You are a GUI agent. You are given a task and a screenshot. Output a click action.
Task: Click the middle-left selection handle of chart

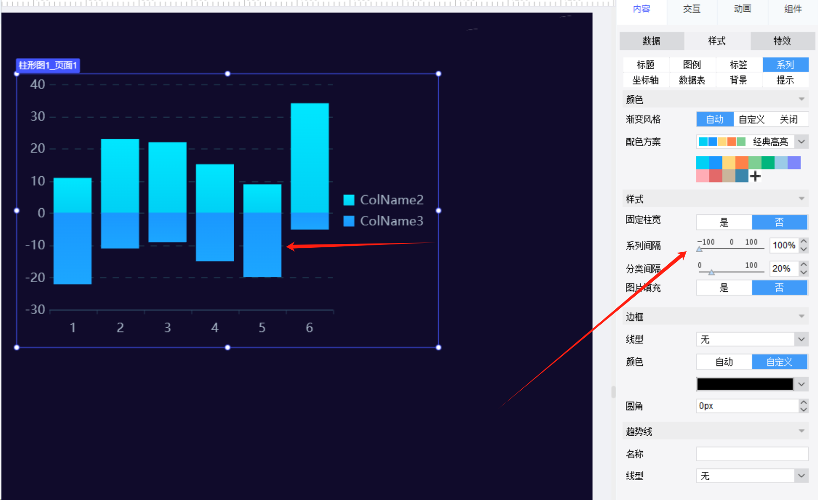17,211
